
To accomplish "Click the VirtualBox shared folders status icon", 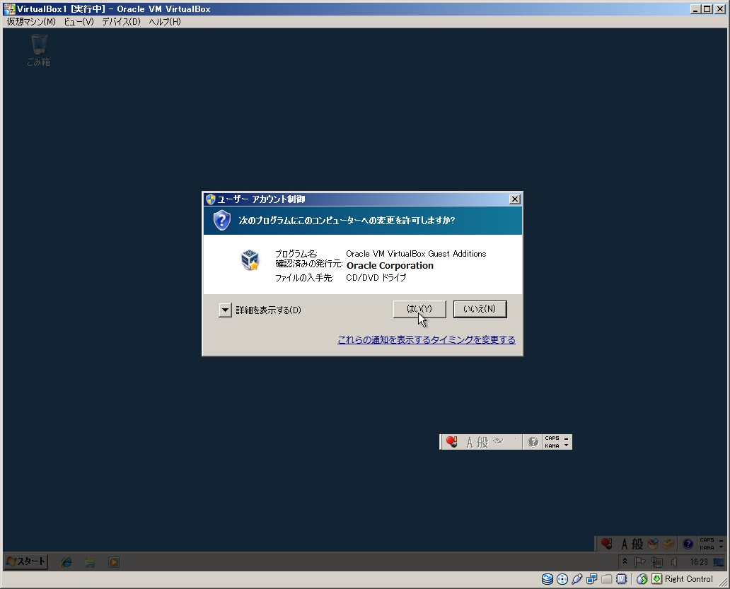I will click(607, 579).
